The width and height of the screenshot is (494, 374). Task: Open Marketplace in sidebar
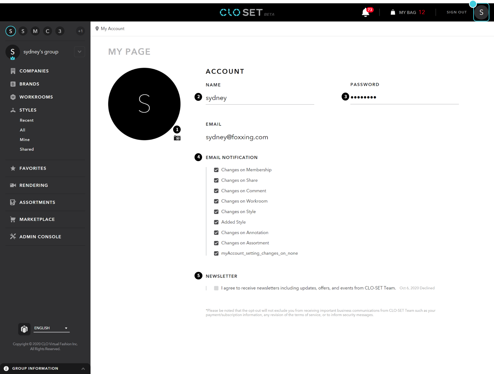tap(37, 219)
